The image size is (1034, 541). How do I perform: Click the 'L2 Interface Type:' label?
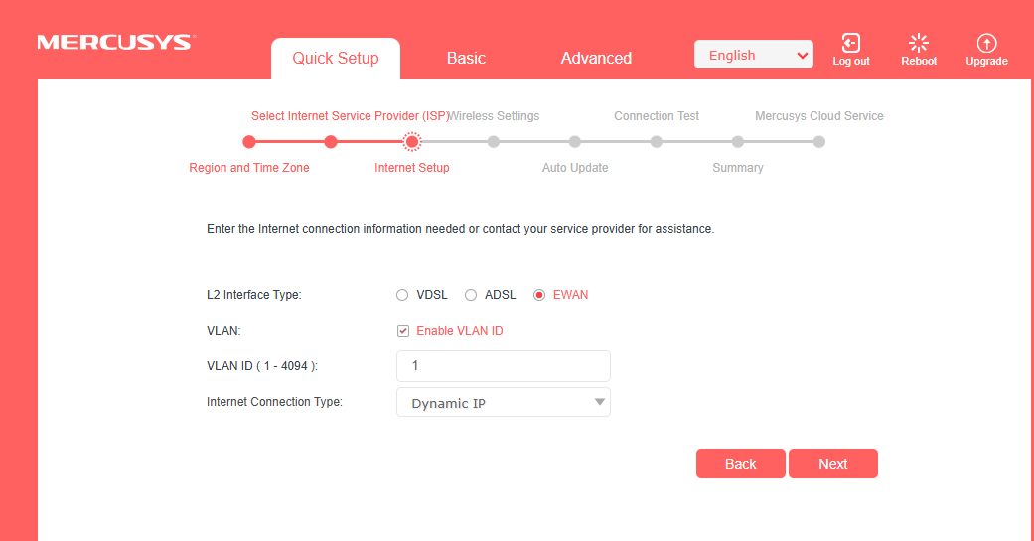(x=254, y=295)
